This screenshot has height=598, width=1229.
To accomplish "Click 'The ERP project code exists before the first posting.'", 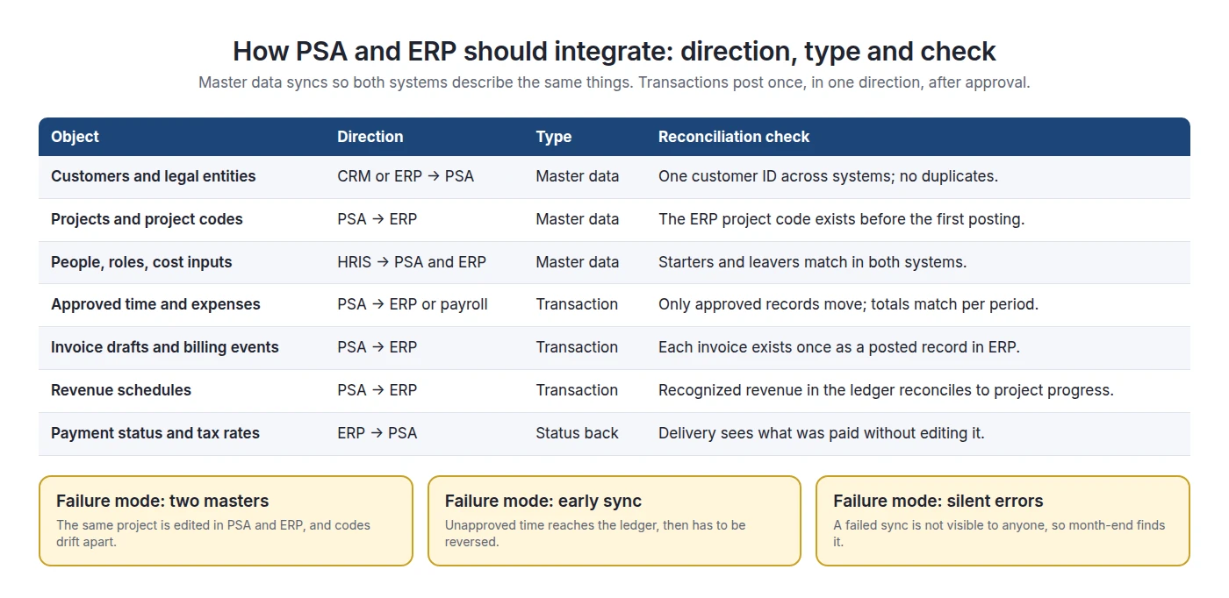I will tap(841, 219).
